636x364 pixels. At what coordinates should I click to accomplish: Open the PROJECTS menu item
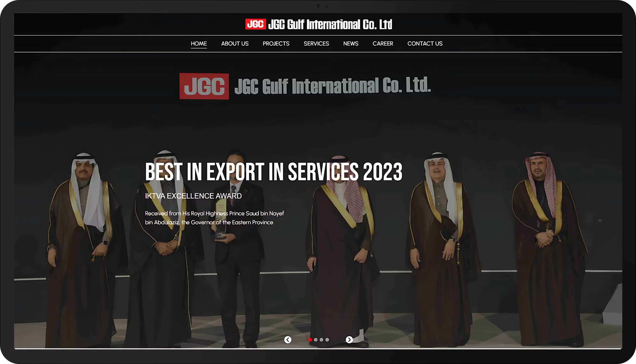click(x=276, y=44)
